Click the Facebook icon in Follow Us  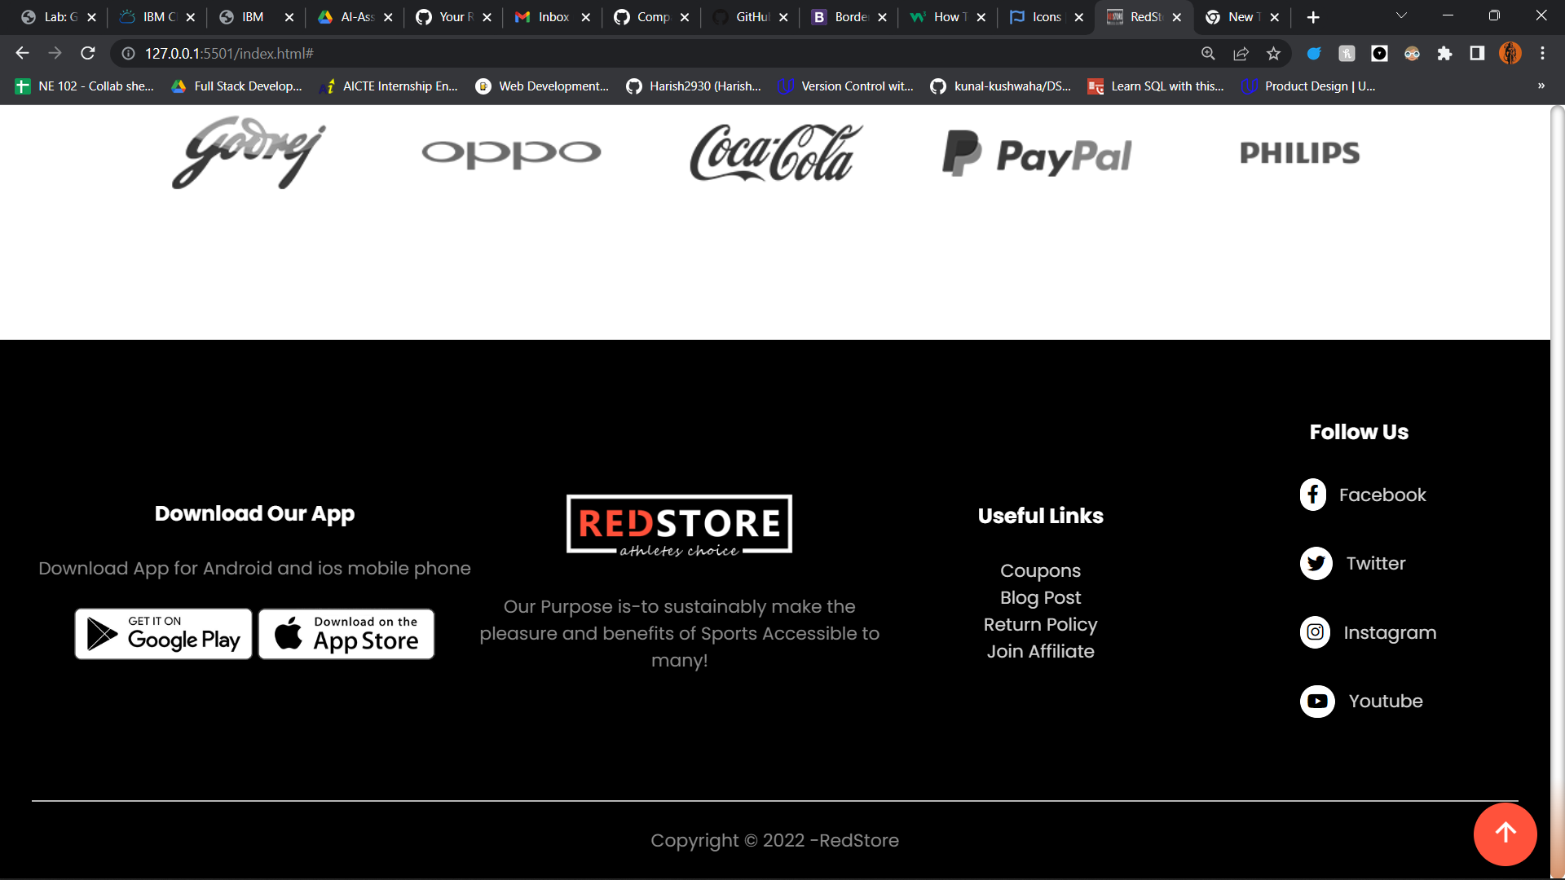(x=1312, y=495)
